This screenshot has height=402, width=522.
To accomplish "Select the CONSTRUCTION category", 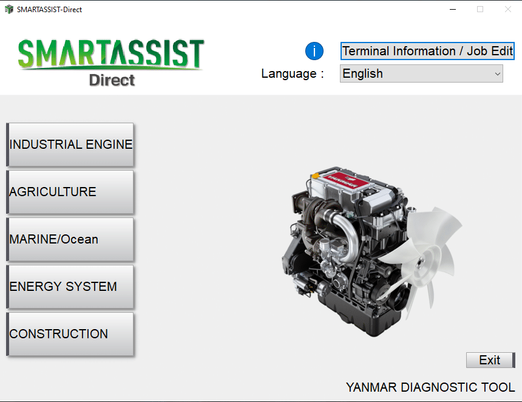I will click(x=70, y=334).
